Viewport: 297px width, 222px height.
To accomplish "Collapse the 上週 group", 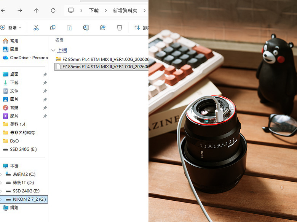I will point(53,50).
